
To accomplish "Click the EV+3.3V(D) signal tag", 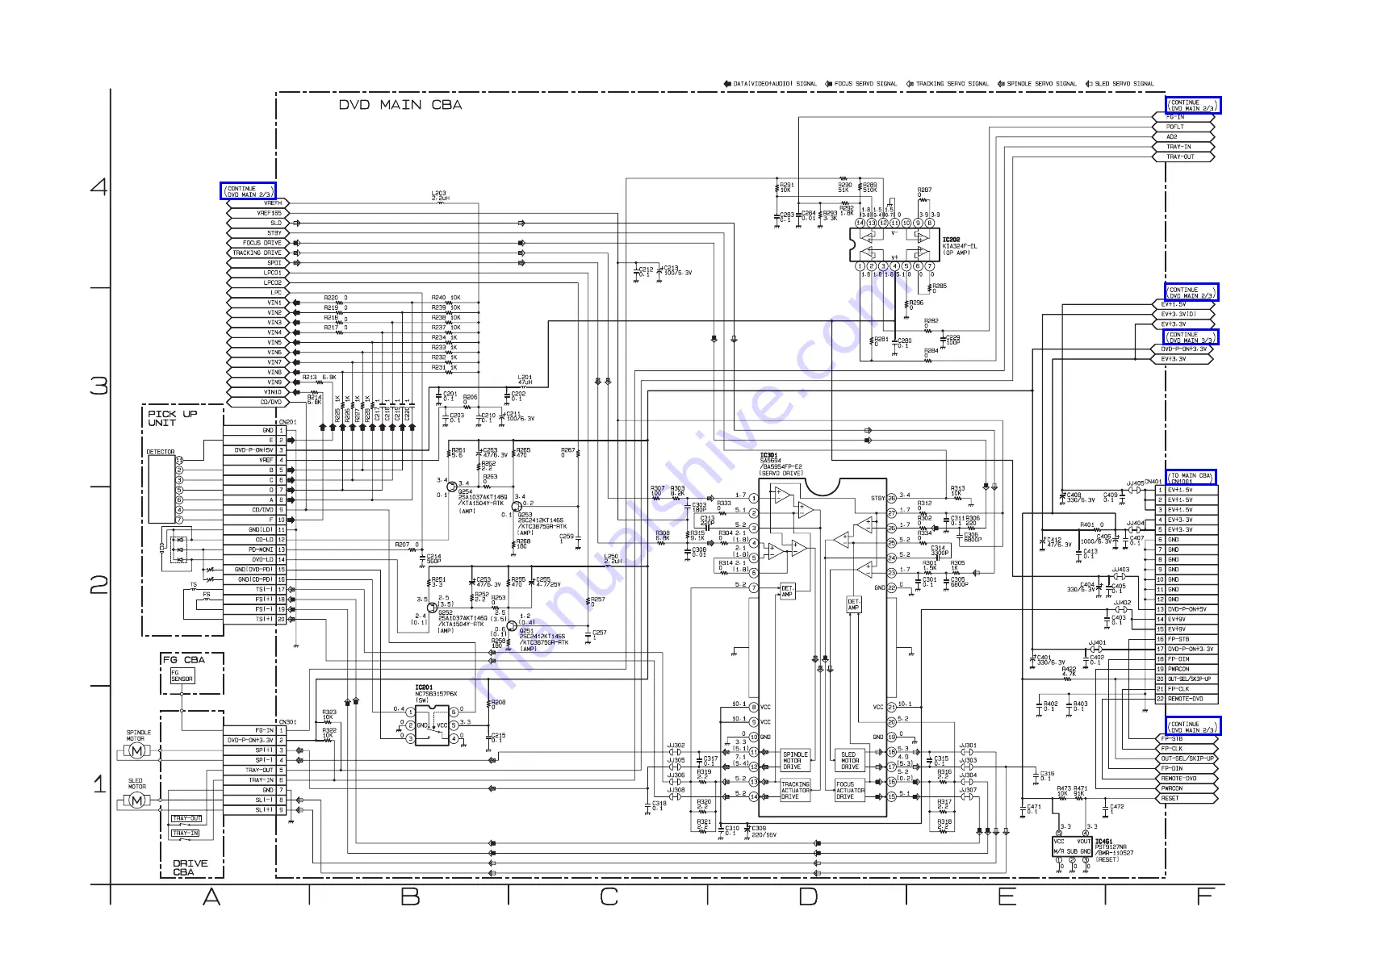I will [1183, 315].
